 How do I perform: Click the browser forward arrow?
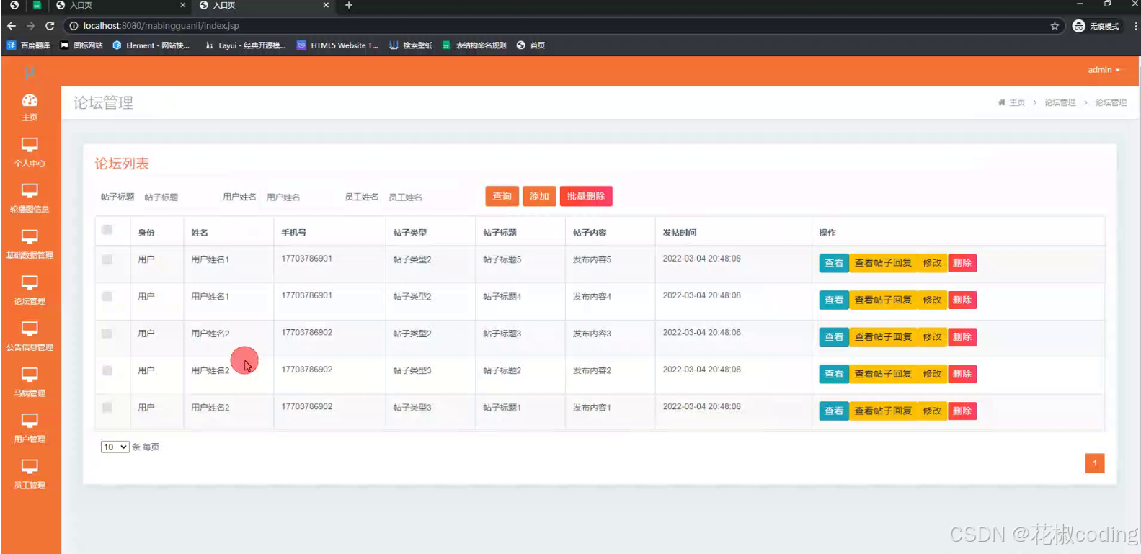(30, 26)
